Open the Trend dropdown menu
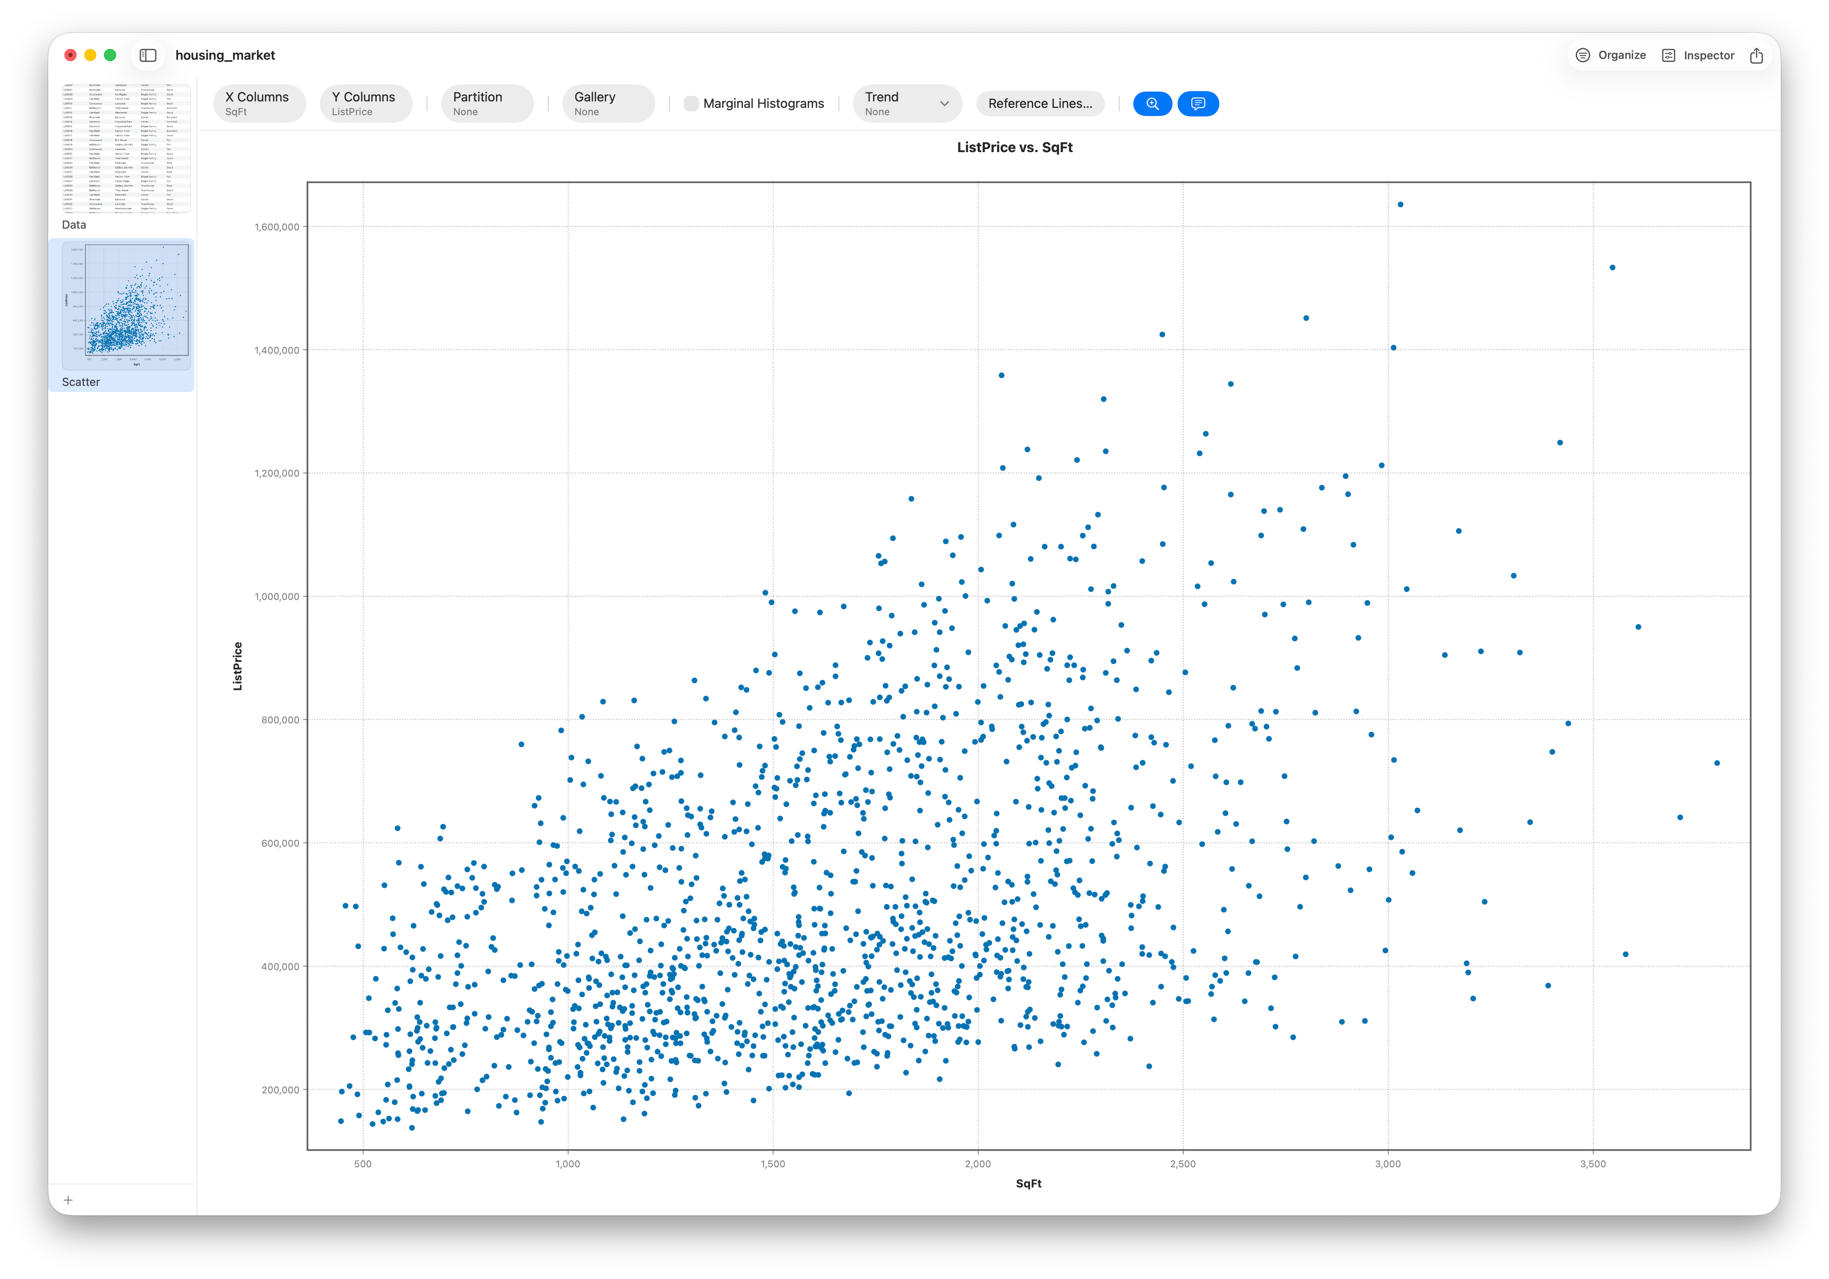 (906, 104)
